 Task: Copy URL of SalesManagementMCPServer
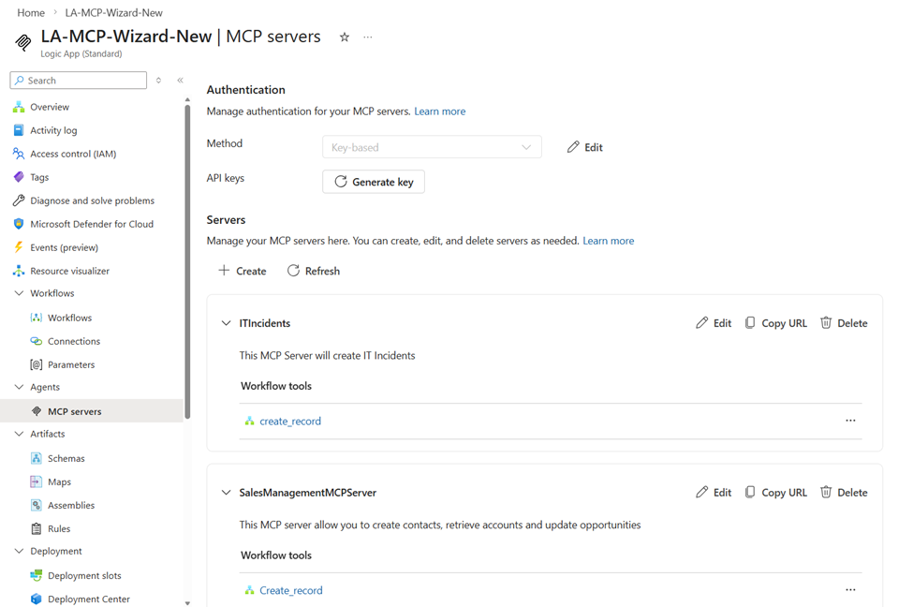click(776, 493)
